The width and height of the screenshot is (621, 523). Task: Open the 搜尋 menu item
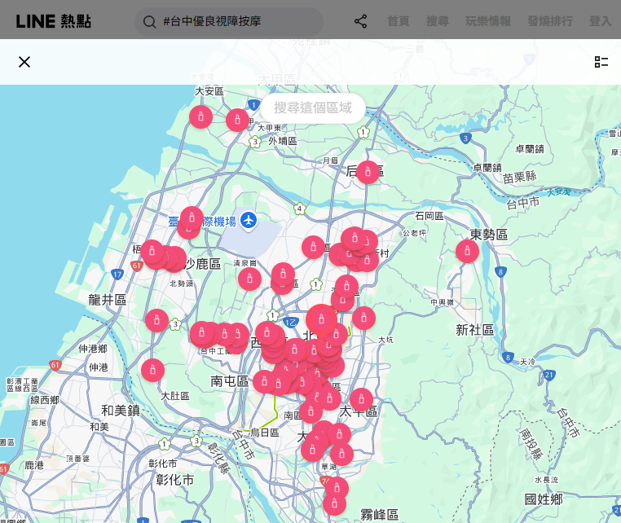pyautogui.click(x=438, y=21)
